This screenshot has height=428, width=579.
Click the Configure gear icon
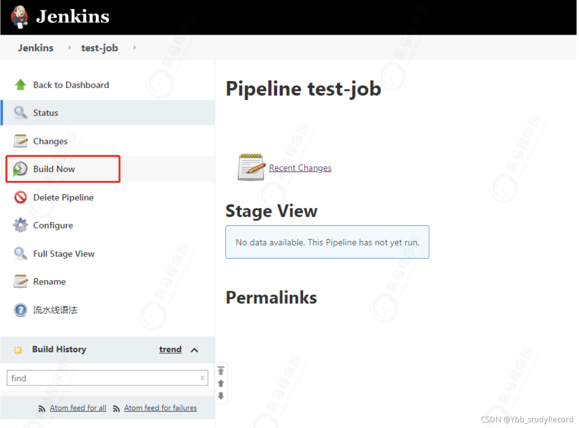[x=20, y=225]
